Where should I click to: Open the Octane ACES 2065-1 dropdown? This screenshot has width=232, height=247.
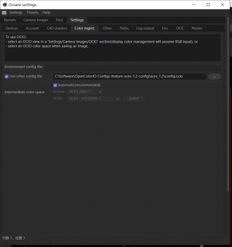click(x=85, y=92)
